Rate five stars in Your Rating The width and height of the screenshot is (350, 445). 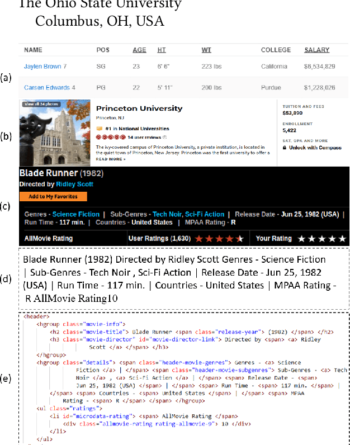(342, 239)
